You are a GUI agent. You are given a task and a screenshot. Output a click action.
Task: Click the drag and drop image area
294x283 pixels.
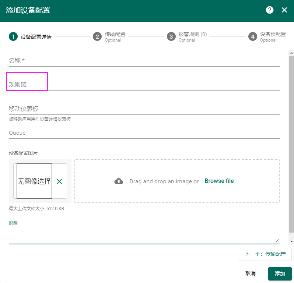177,181
